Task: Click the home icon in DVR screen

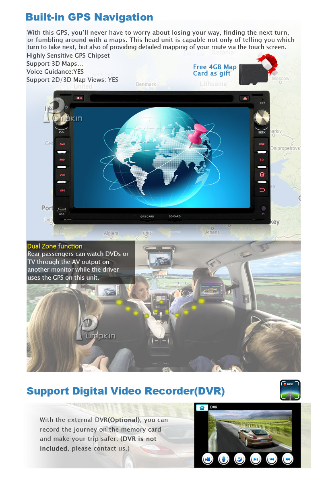Action: pos(202,407)
